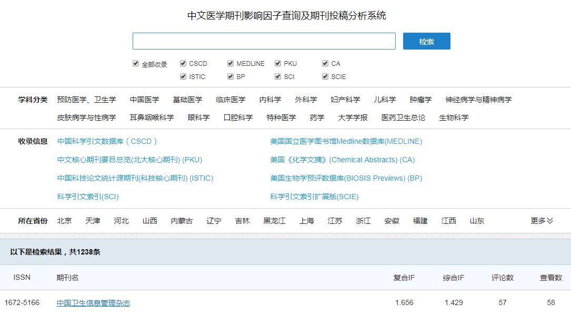The image size is (571, 314).
Task: Open the 科学引文索引扩展版(SCIE) link
Action: tap(314, 197)
